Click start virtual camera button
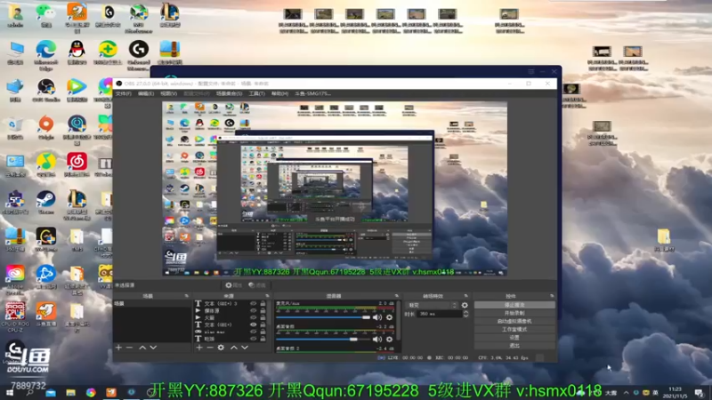 [x=514, y=322]
